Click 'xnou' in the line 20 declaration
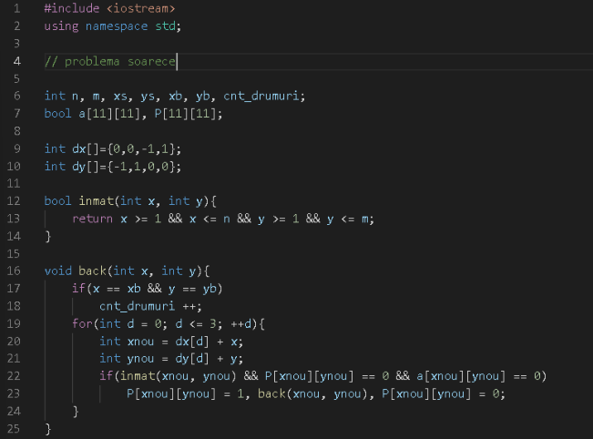593x439 pixels. click(138, 342)
